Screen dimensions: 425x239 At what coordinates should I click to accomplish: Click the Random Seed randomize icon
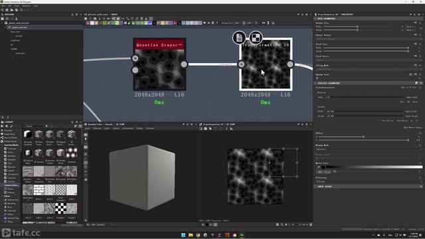(x=410, y=74)
